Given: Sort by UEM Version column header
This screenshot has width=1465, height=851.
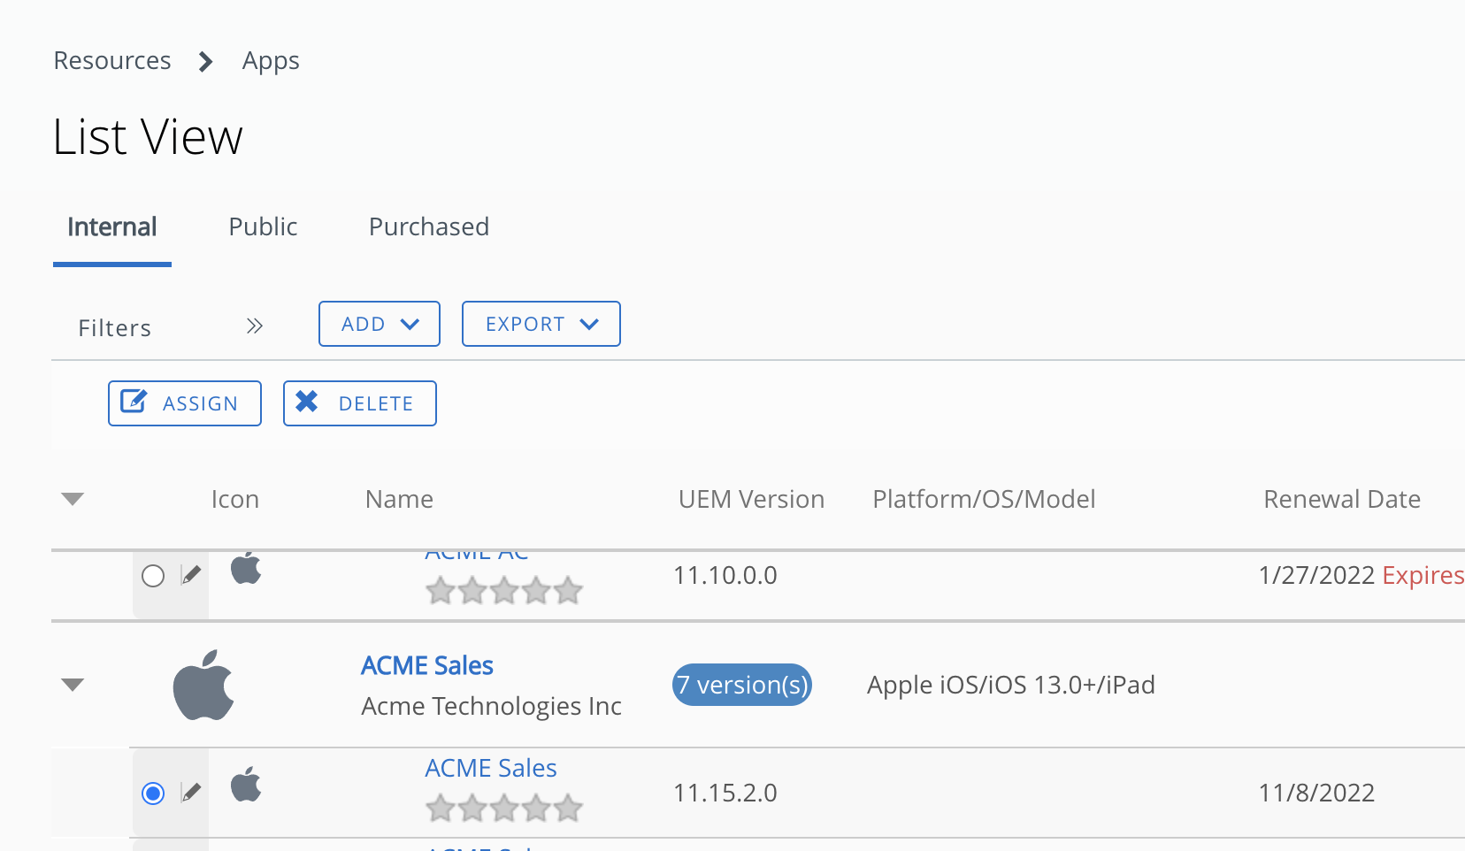Looking at the screenshot, I should 751,500.
